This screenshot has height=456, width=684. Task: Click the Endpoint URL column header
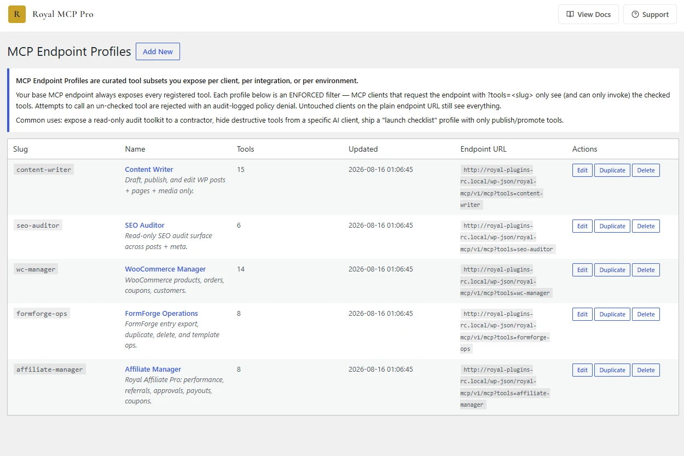point(484,149)
